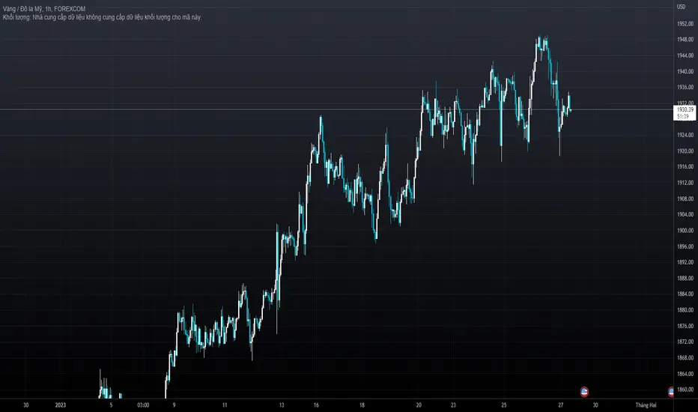Select the Tháng Hai label on time axis
The image size is (698, 412).
[646, 405]
